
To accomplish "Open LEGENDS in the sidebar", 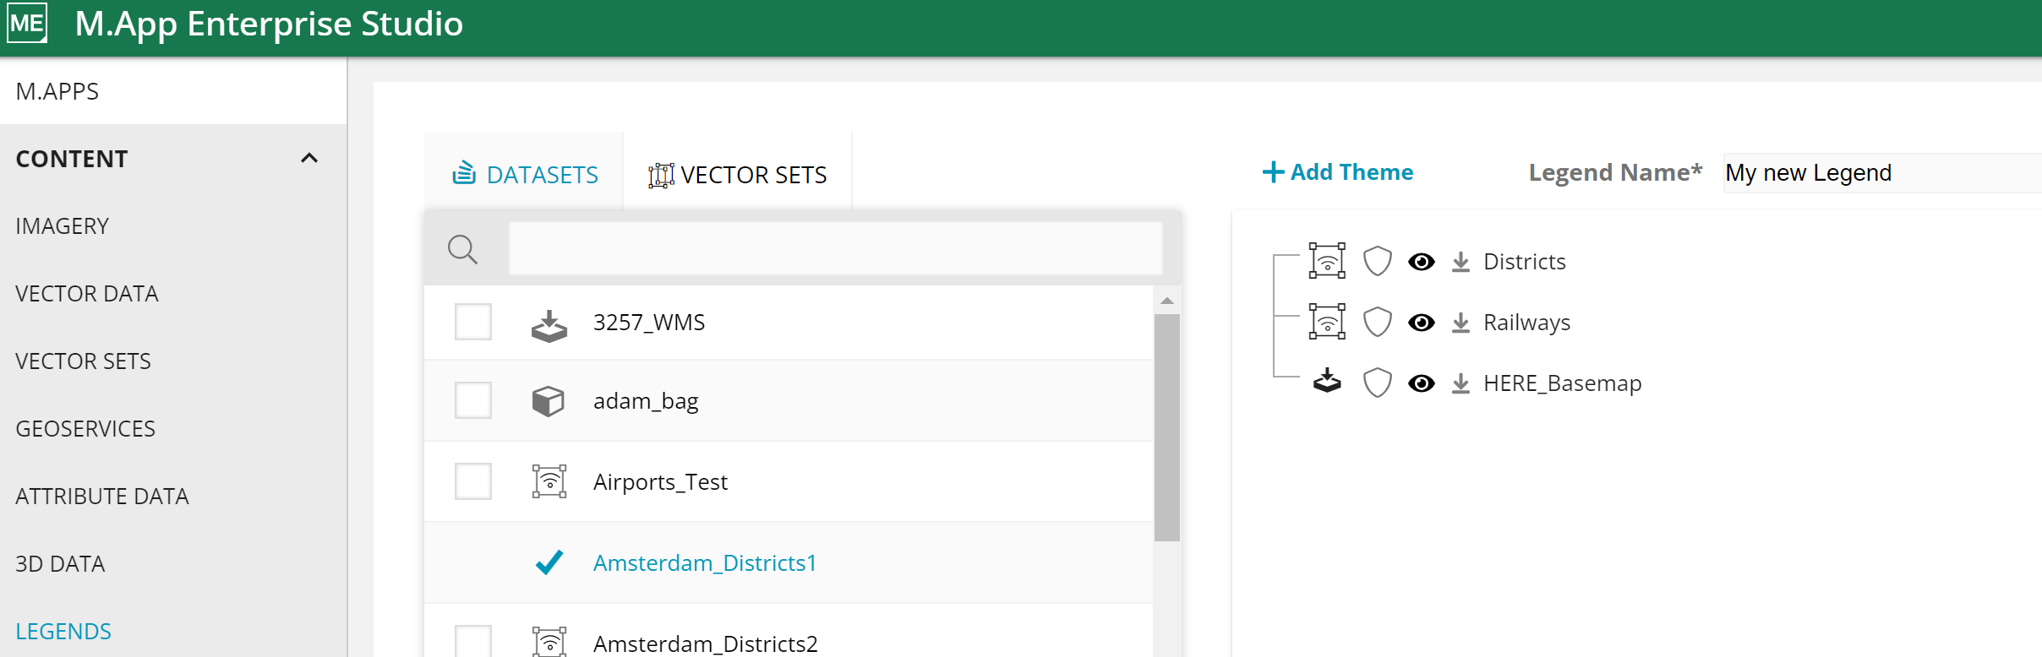I will pyautogui.click(x=63, y=631).
